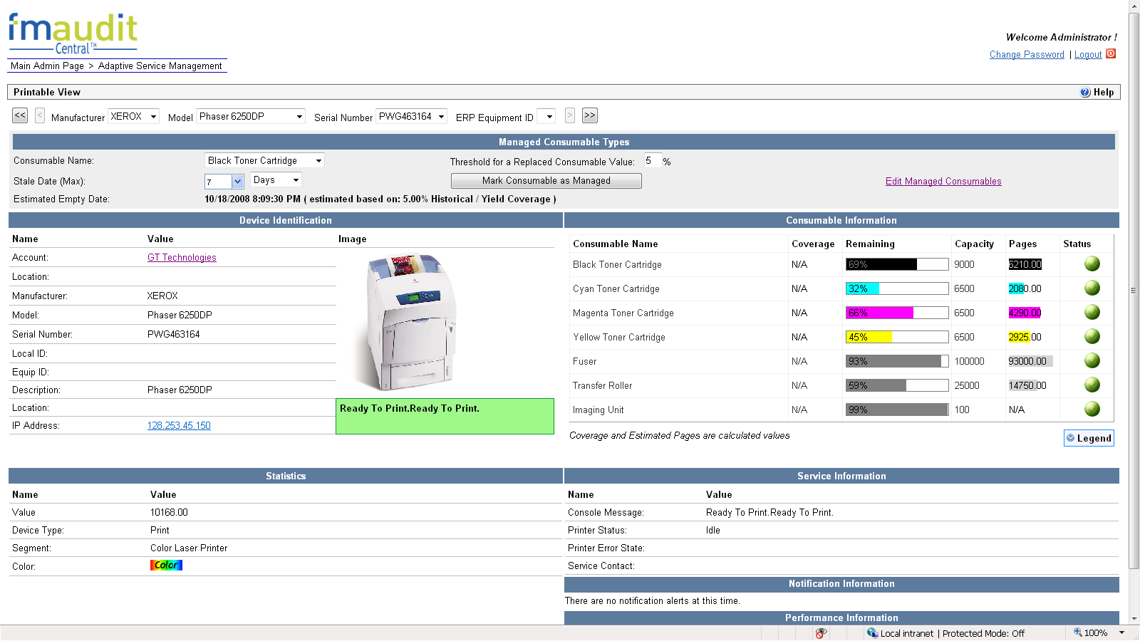1140x641 pixels.
Task: Click the Threshold percentage input field
Action: pyautogui.click(x=652, y=161)
